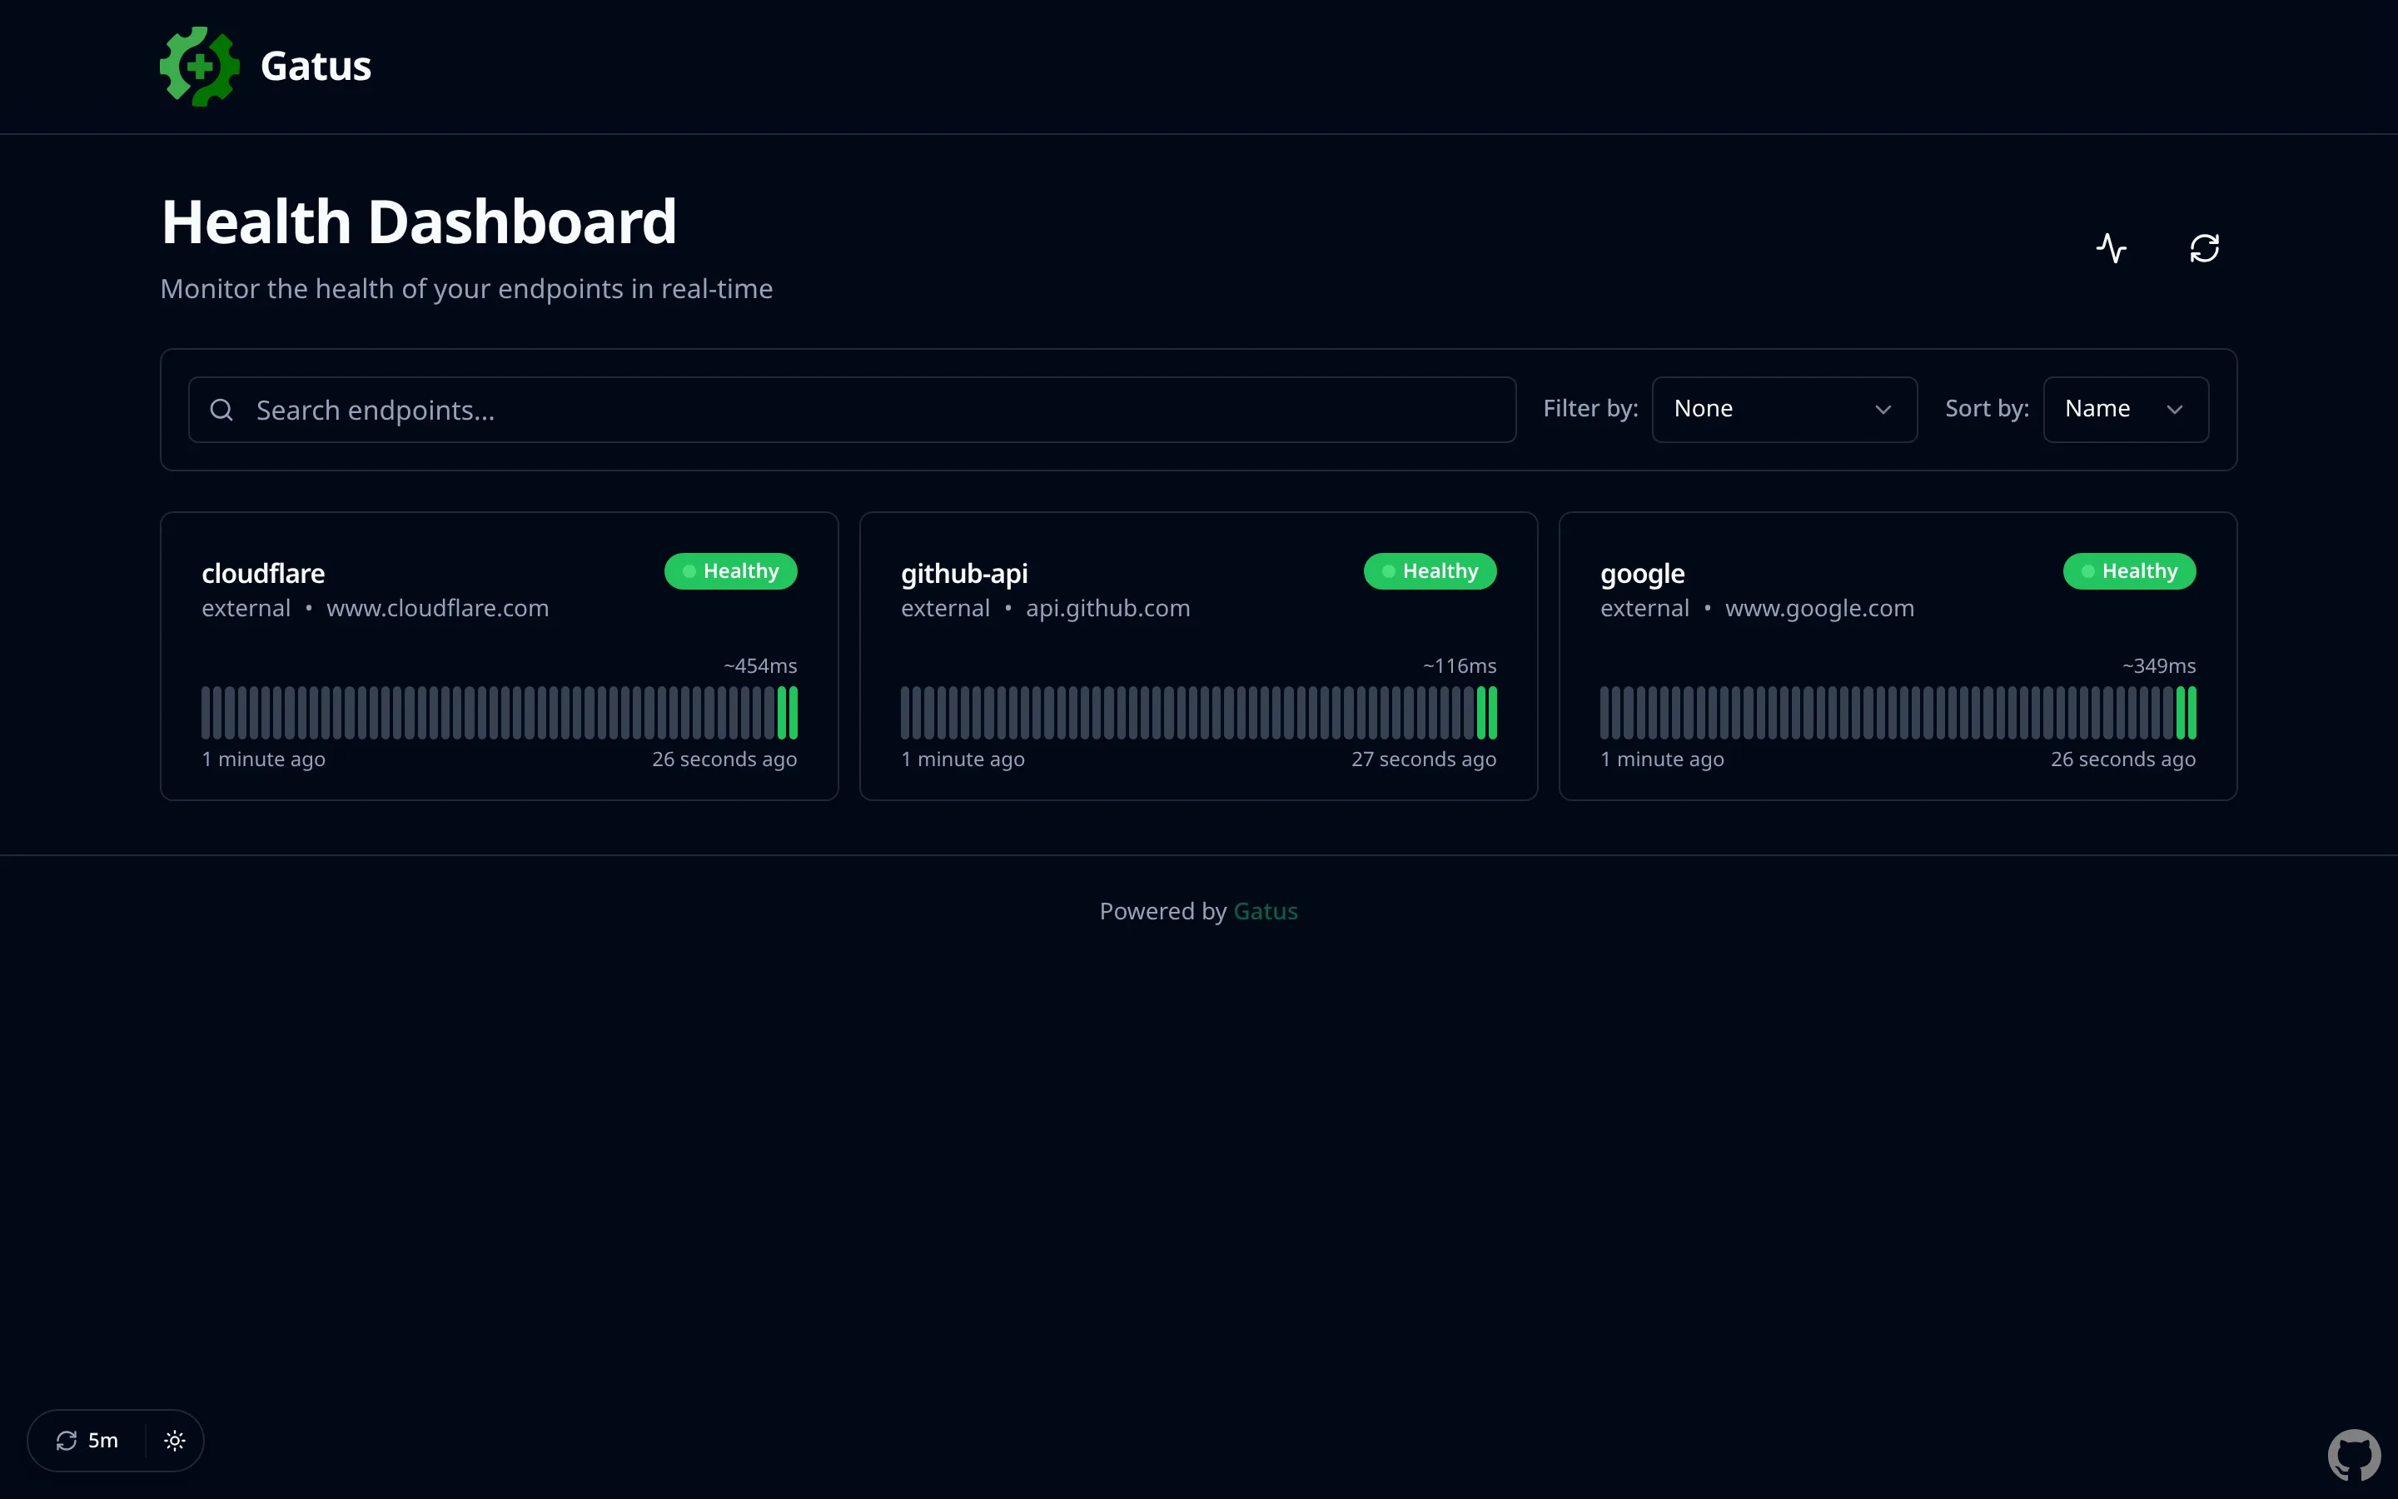Click www.google.com hostname text
2398x1499 pixels.
[x=1819, y=609]
